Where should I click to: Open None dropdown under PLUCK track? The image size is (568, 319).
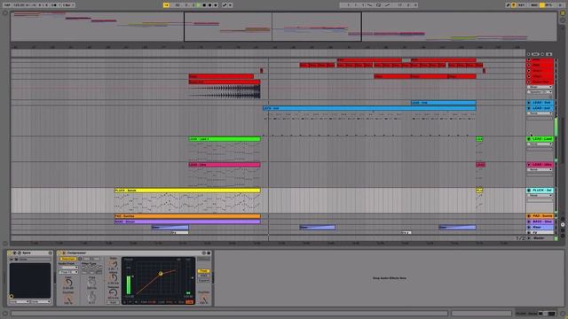pos(540,195)
